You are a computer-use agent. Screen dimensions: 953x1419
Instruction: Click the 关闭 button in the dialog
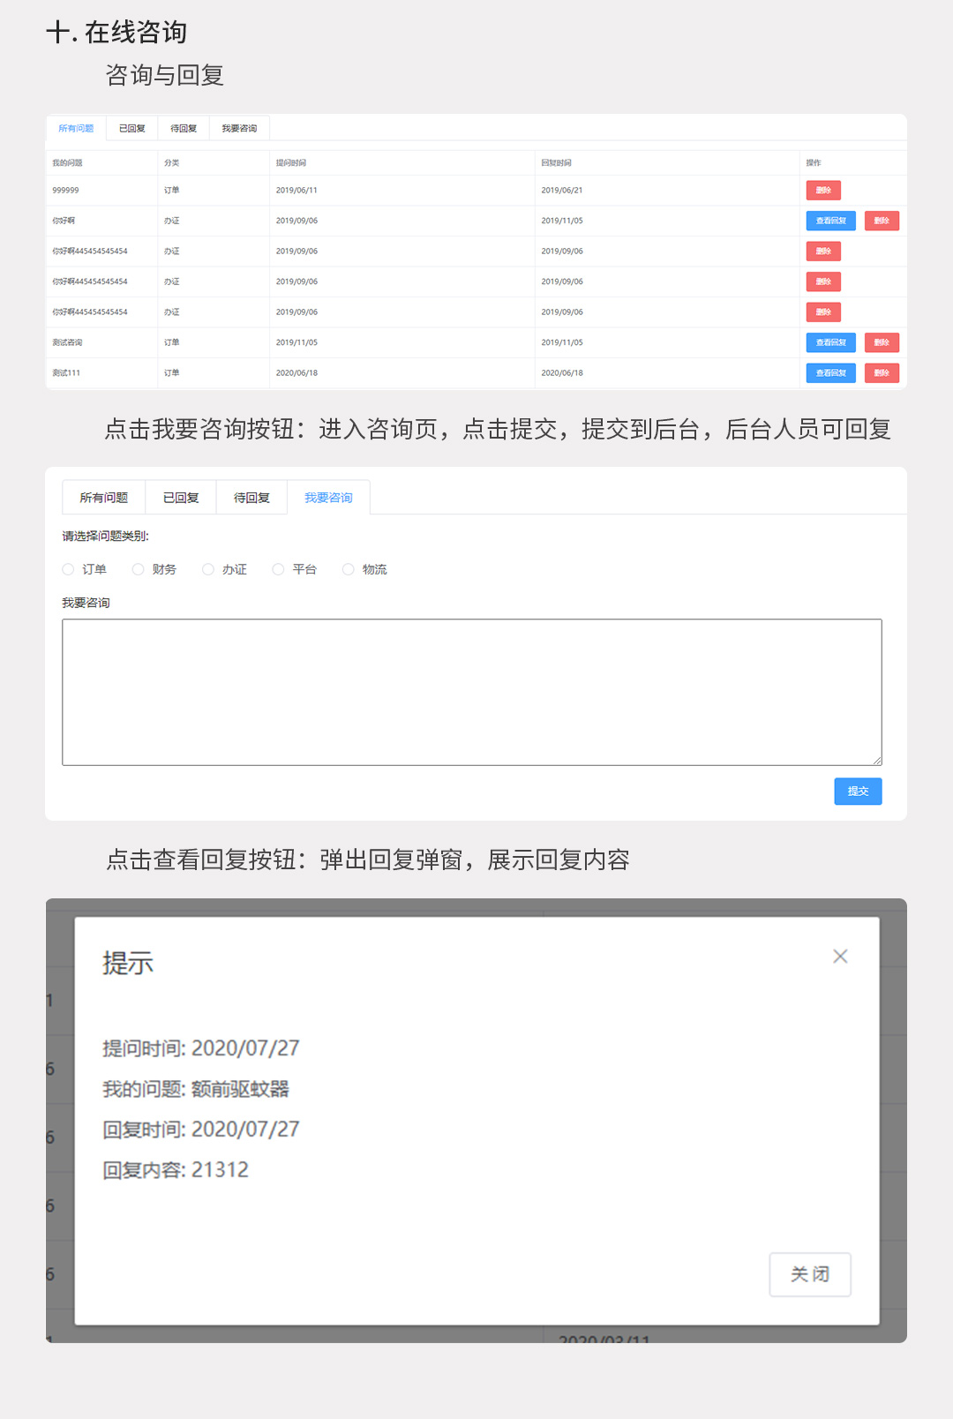click(x=809, y=1274)
